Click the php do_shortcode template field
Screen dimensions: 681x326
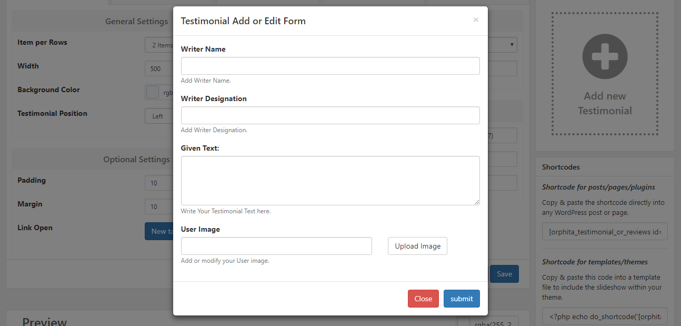605,317
